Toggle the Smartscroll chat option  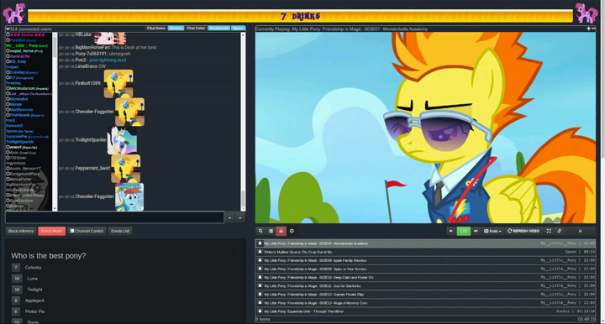(218, 29)
